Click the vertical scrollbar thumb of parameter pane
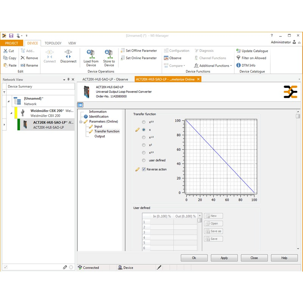The height and width of the screenshot is (303, 303). tap(298, 116)
